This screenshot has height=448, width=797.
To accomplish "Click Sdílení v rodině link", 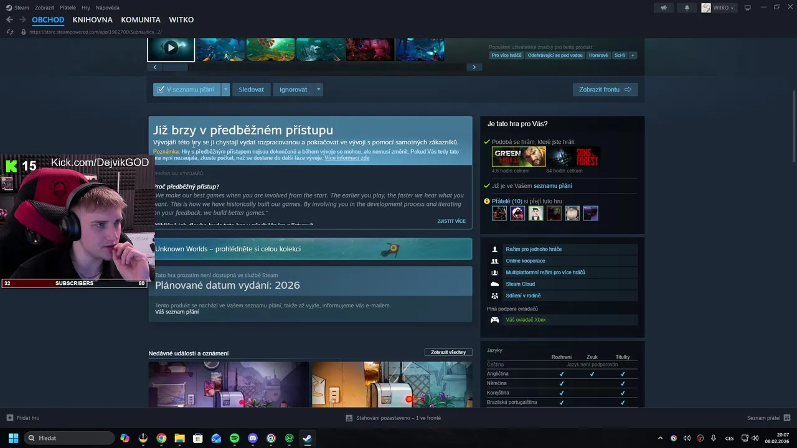I will click(x=523, y=296).
